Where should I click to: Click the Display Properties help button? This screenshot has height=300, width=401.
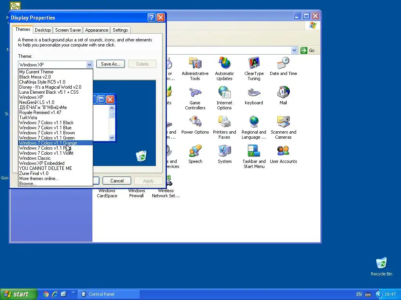152,17
